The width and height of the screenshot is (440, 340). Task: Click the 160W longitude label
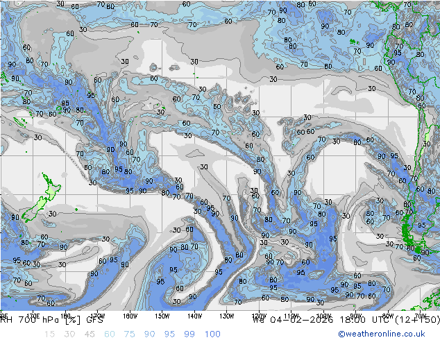(130, 316)
